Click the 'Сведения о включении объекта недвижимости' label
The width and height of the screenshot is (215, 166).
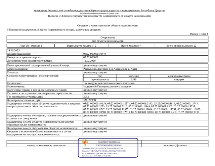39,133
